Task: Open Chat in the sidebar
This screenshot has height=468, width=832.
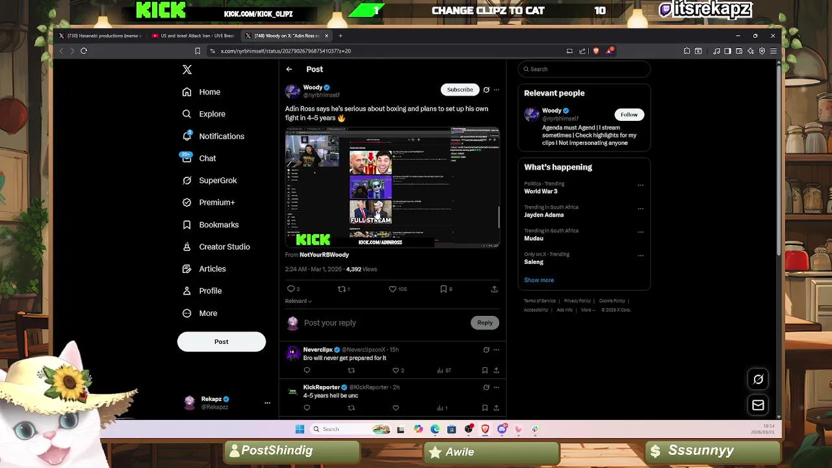Action: pos(199,158)
